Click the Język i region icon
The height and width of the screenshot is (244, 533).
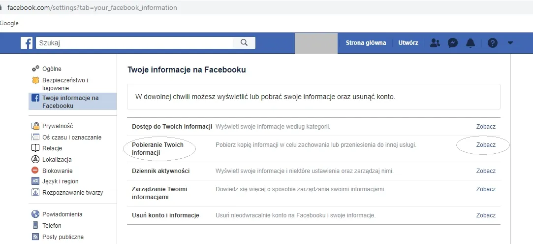[36, 181]
